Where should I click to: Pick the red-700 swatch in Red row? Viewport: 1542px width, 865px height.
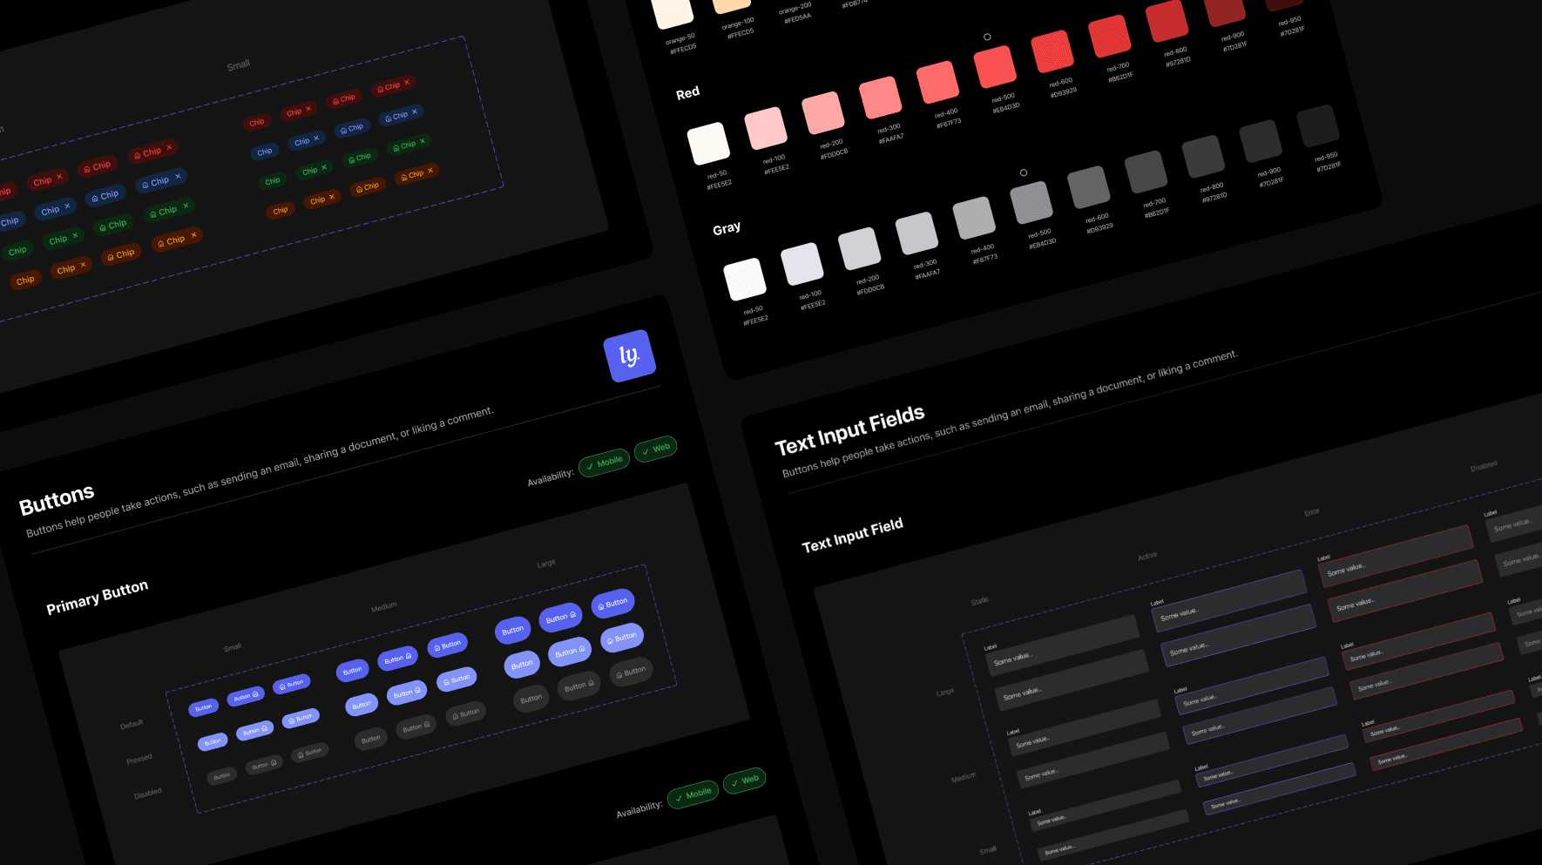[x=1110, y=36]
